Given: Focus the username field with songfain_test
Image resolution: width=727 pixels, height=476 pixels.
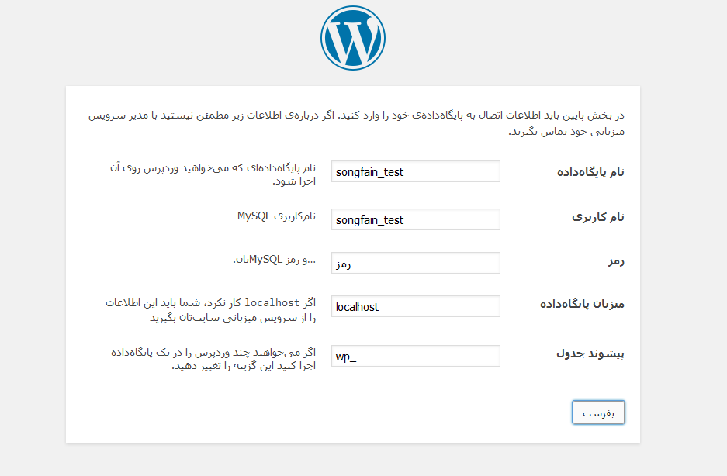Looking at the screenshot, I should point(415,219).
